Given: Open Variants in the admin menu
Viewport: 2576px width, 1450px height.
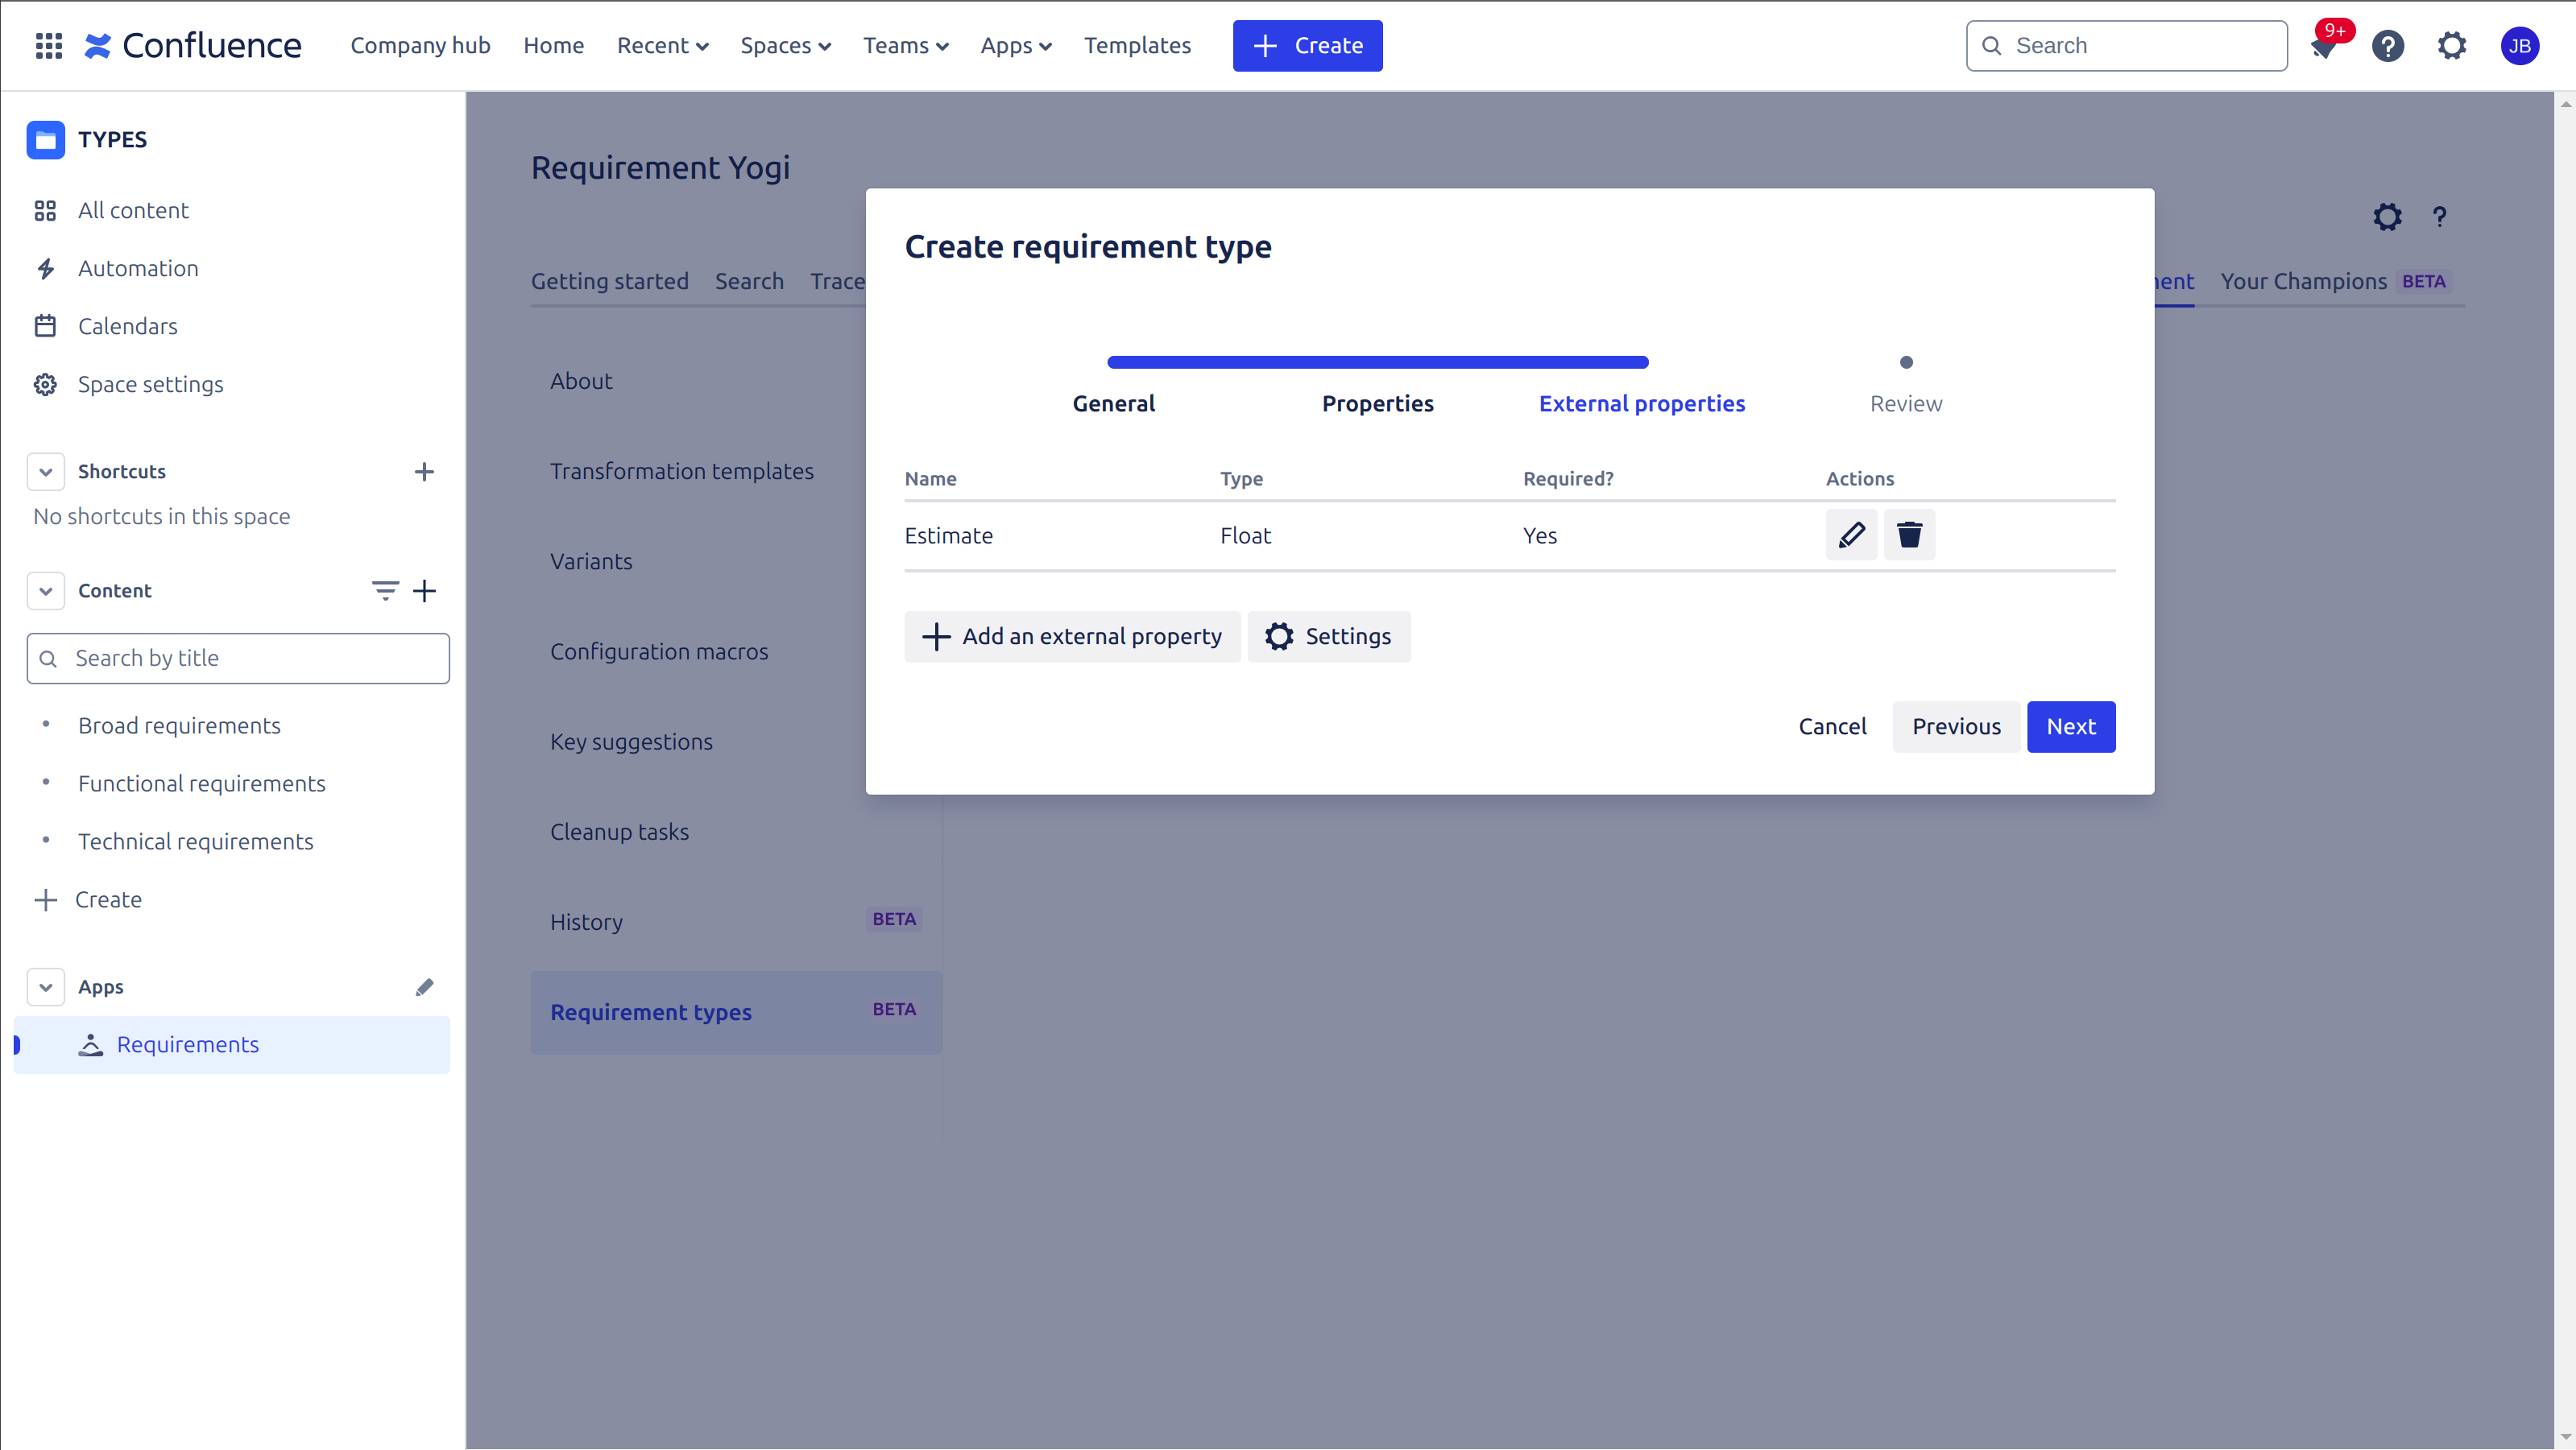Looking at the screenshot, I should pyautogui.click(x=591, y=562).
